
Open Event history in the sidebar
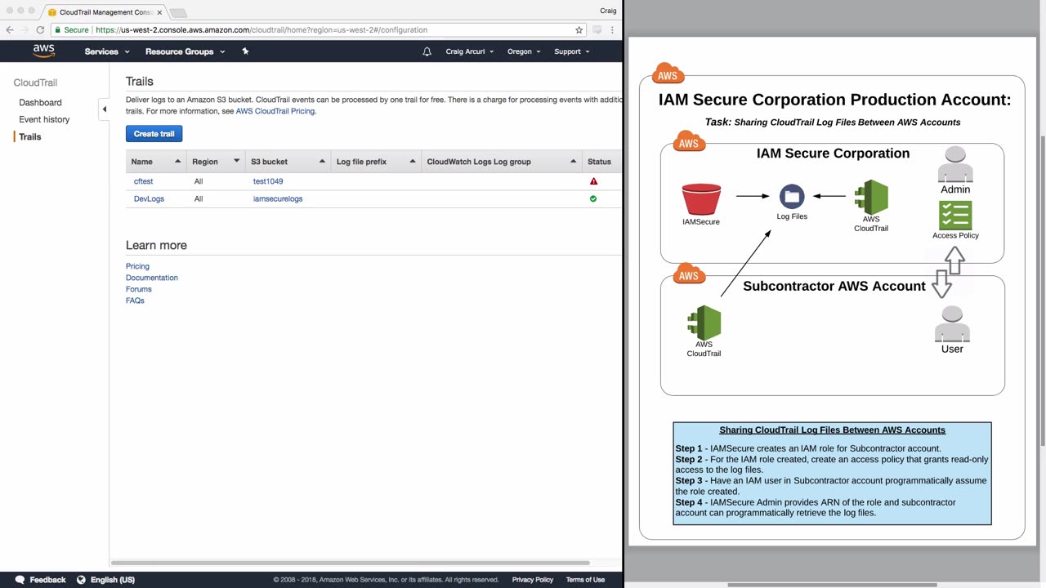click(x=44, y=119)
